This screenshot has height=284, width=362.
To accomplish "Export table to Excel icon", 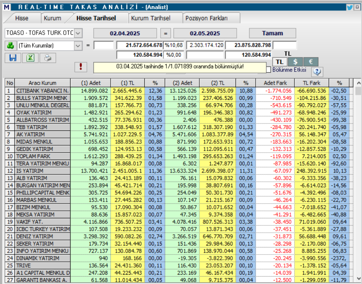I will (x=30, y=58).
